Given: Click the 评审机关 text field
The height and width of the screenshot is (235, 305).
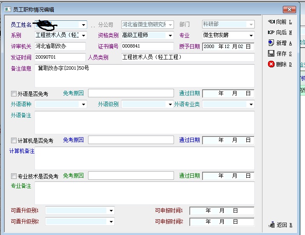Looking at the screenshot, I should (x=60, y=46).
